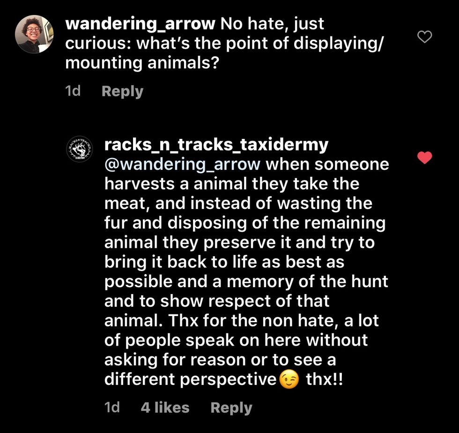Click the closing "thx!!" text

[x=325, y=379]
